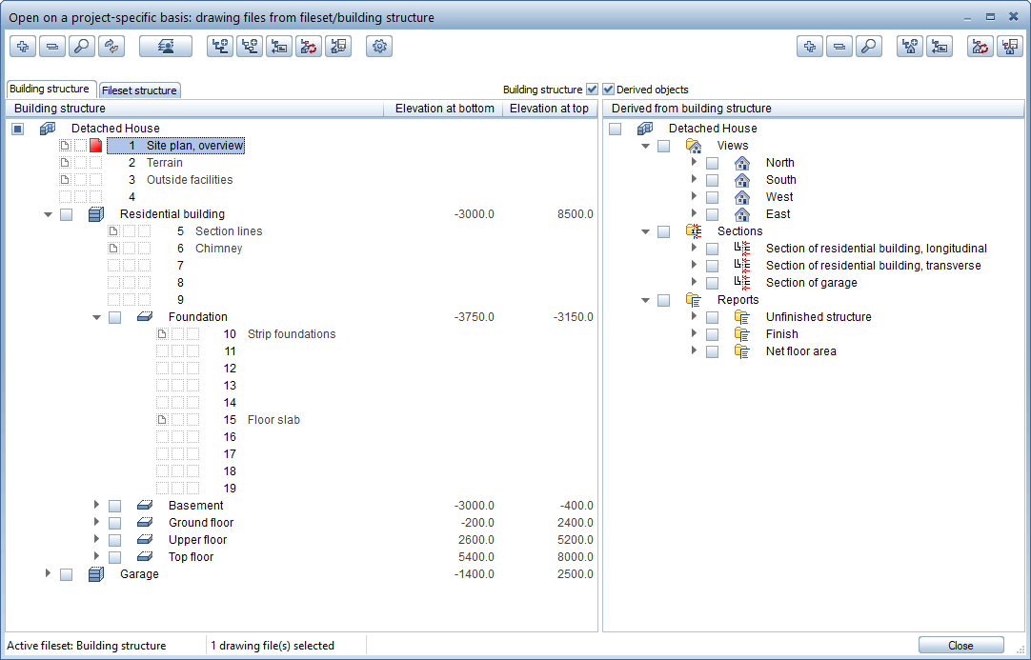
Task: Check the box next to Residential building
Action: [x=66, y=214]
